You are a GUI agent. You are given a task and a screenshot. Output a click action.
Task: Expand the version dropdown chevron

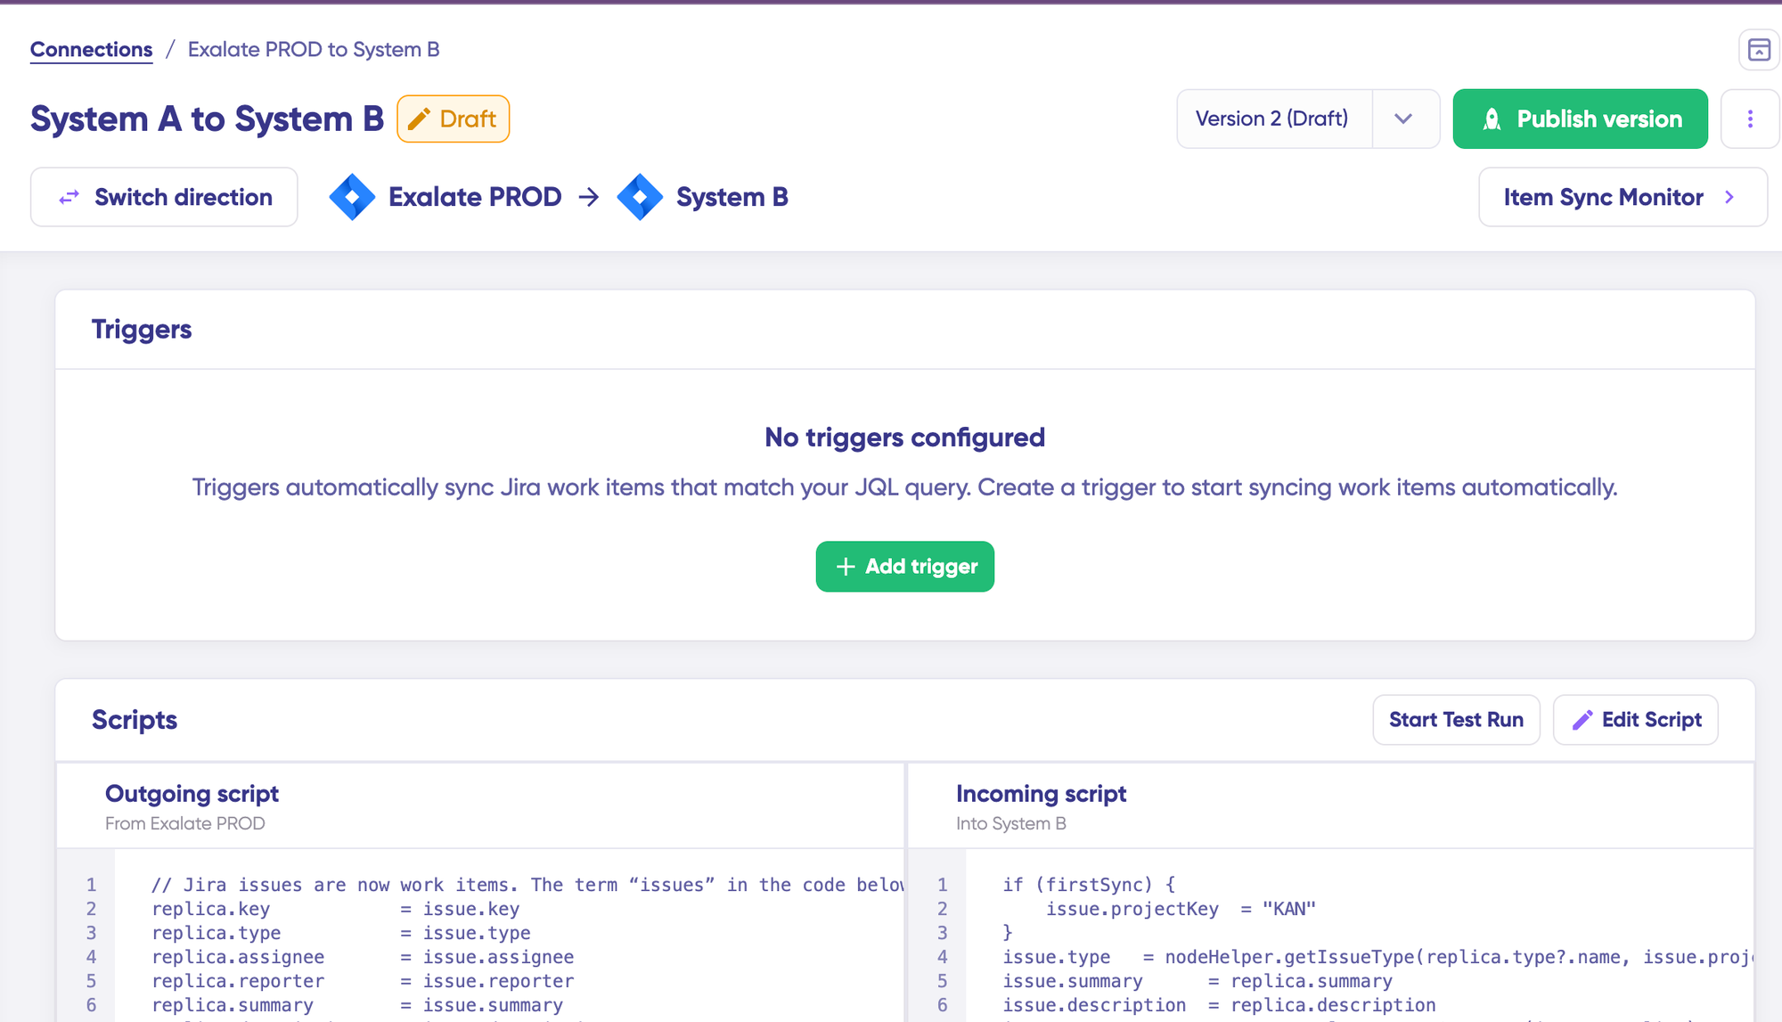click(x=1403, y=119)
